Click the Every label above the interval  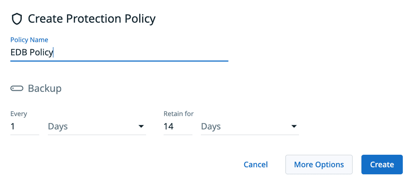click(x=19, y=114)
